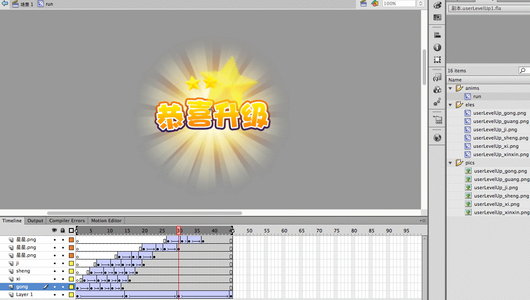Toggle lock on the ji layer

(x=62, y=263)
